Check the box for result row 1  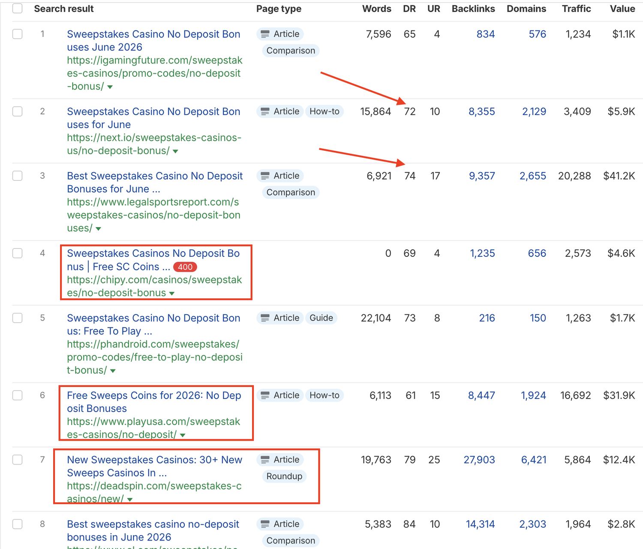[18, 34]
